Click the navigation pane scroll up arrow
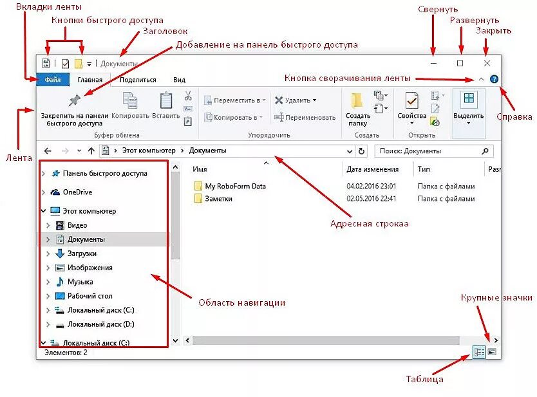537x397 pixels. [x=175, y=167]
